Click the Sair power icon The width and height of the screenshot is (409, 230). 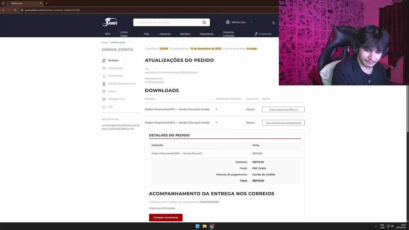pyautogui.click(x=104, y=107)
